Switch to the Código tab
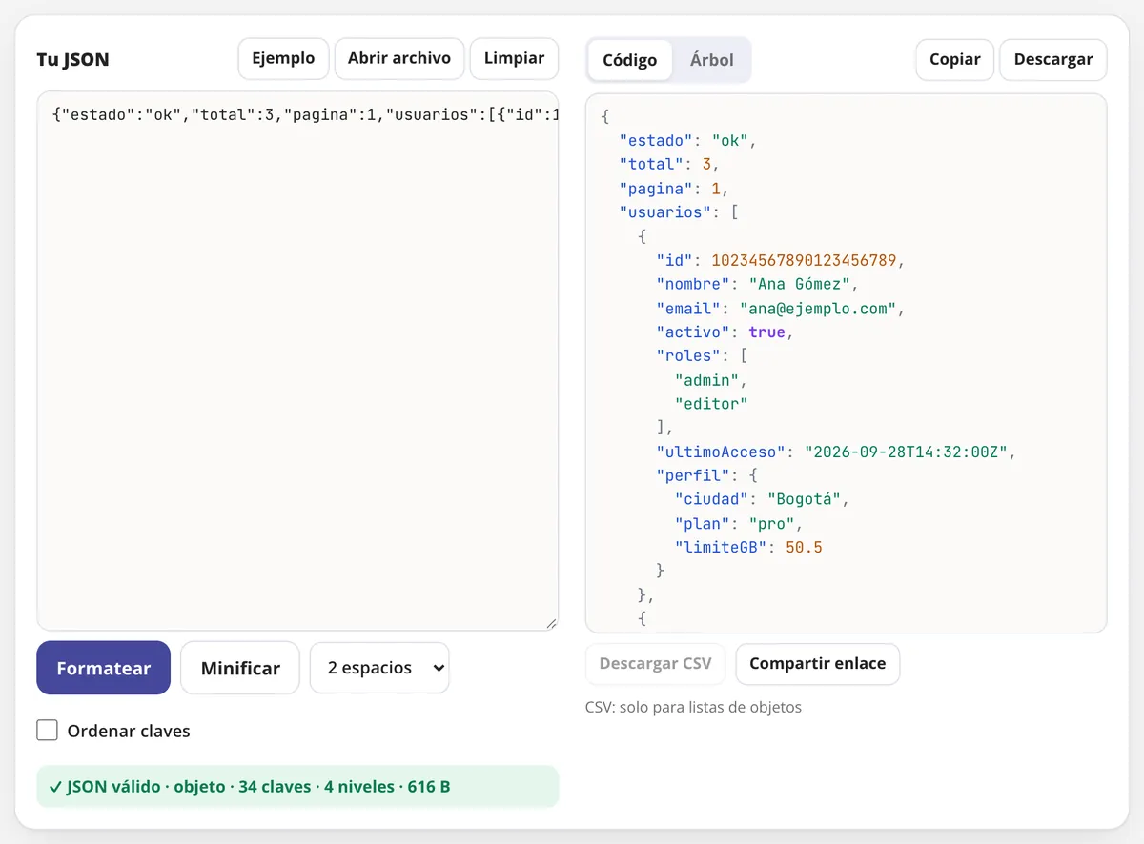Image resolution: width=1144 pixels, height=844 pixels. click(x=630, y=60)
